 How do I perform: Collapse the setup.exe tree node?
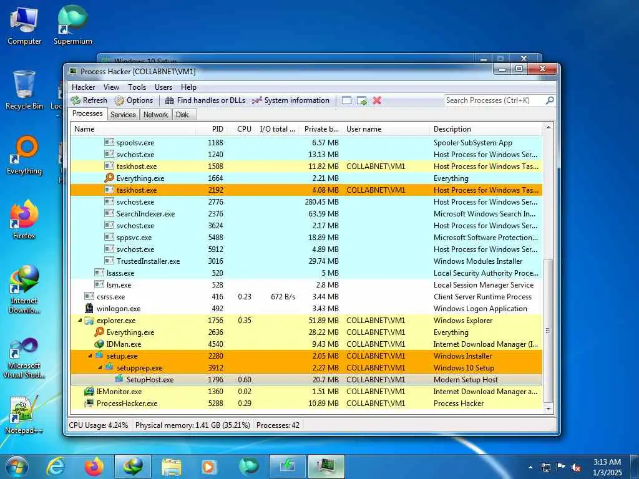coord(90,356)
